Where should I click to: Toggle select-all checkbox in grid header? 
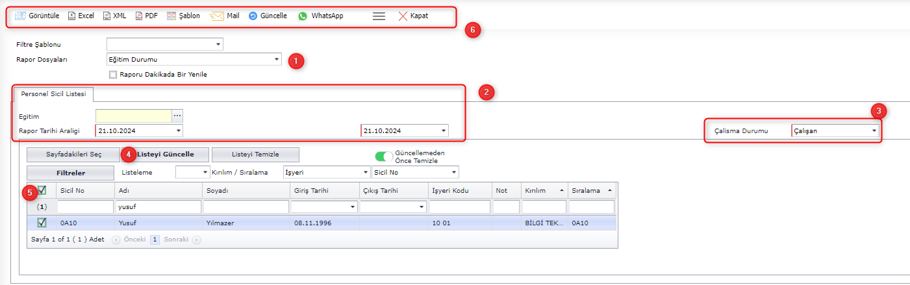tap(42, 190)
